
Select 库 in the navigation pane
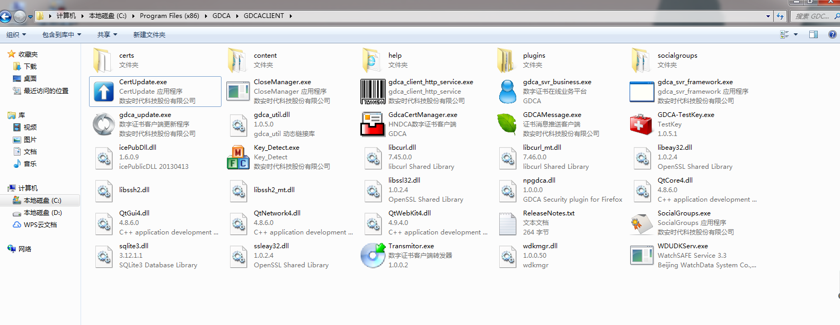(x=22, y=115)
